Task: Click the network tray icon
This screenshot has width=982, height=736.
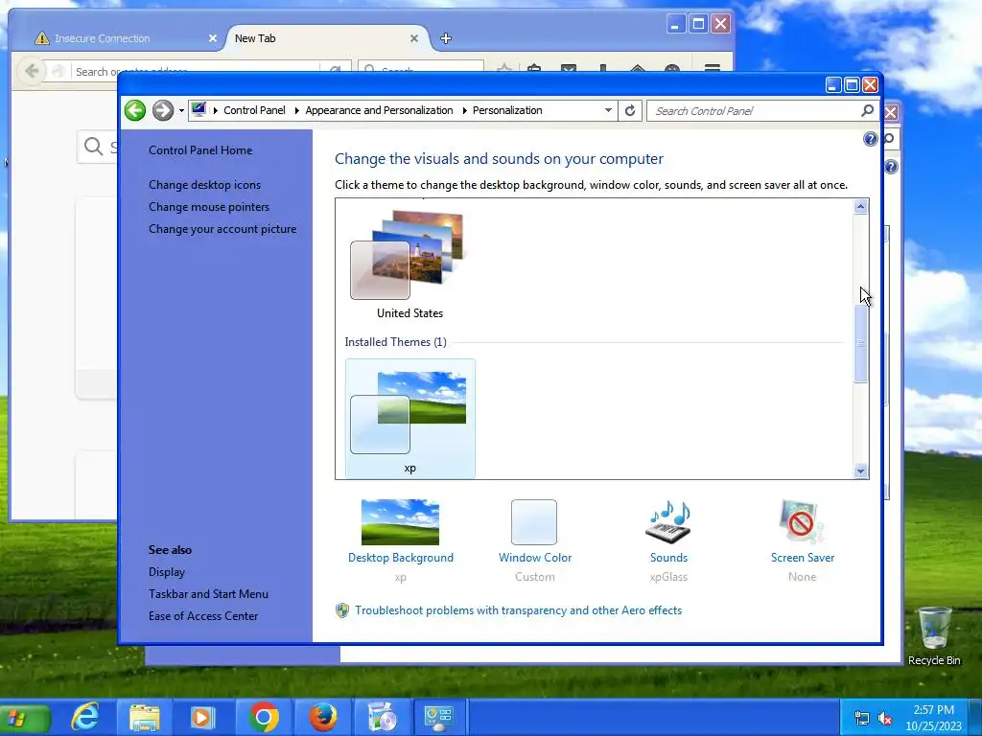Action: (862, 718)
